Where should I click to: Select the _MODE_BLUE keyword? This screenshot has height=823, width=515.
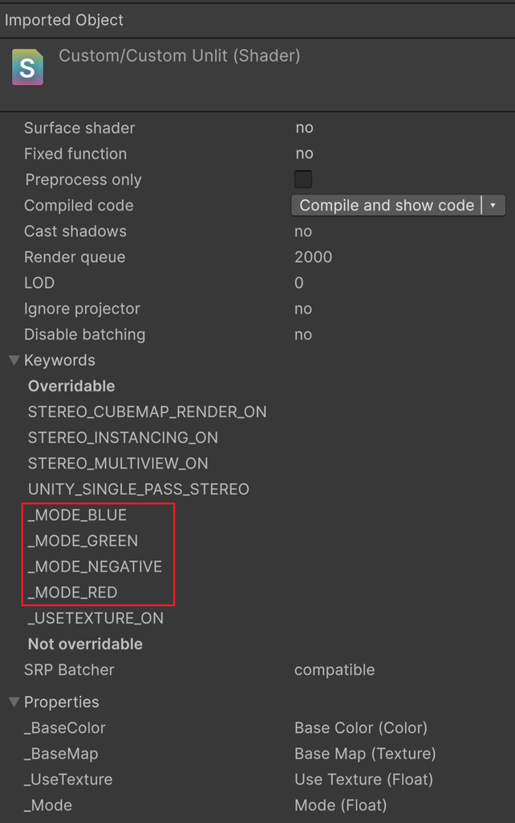79,515
